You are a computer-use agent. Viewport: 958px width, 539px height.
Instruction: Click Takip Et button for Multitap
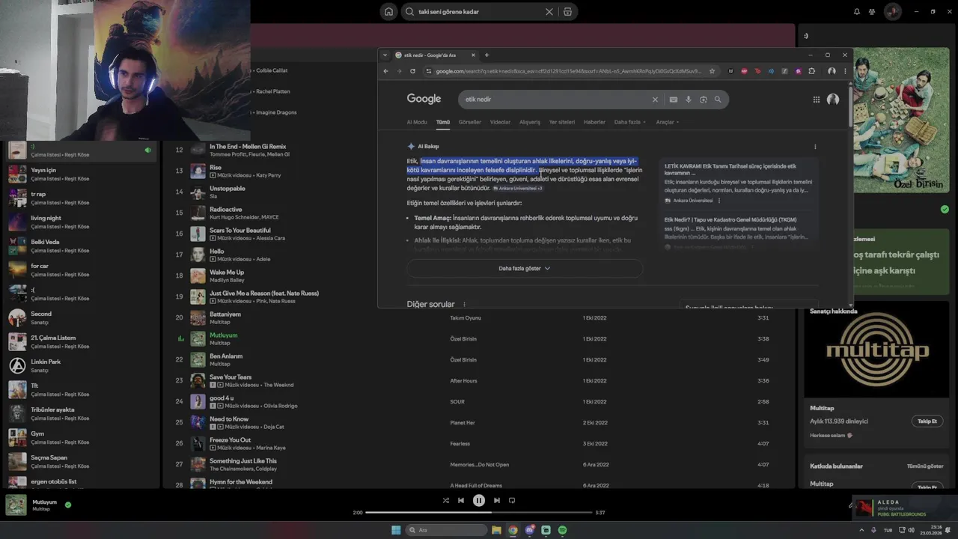[x=927, y=421]
